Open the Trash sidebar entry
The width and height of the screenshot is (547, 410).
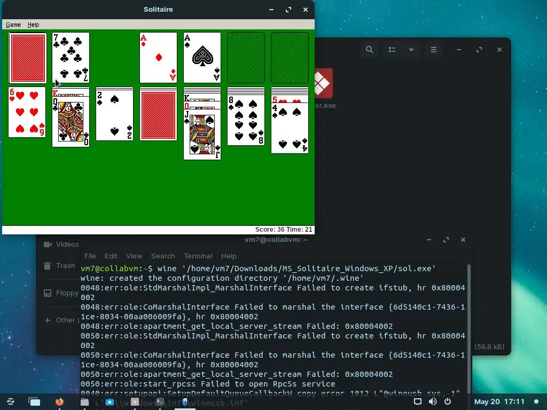[59, 266]
